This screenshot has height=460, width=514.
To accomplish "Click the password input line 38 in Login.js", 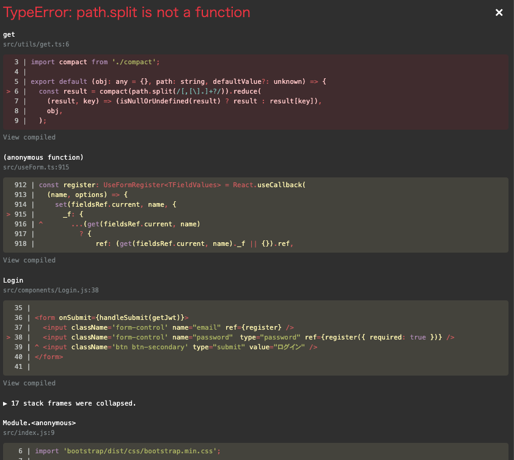I will coord(244,337).
